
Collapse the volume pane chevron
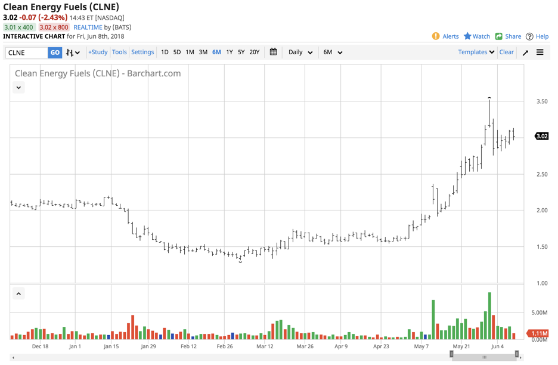19,294
